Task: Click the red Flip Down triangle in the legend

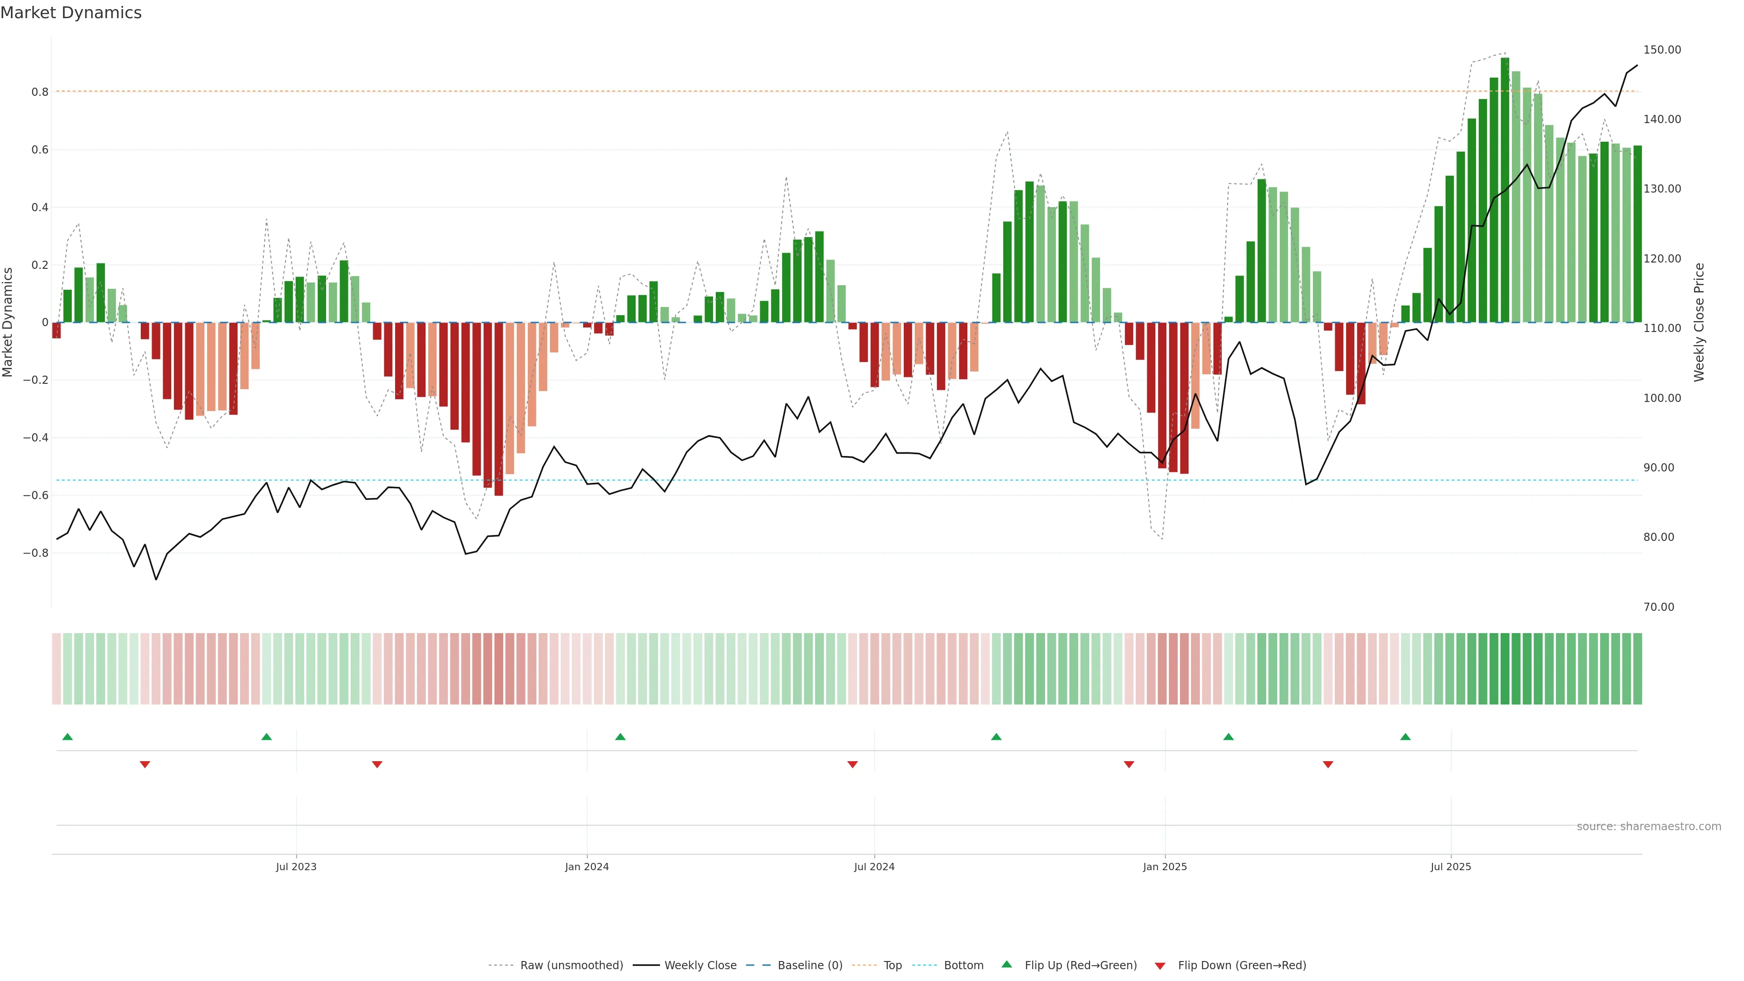Action: [1160, 966]
